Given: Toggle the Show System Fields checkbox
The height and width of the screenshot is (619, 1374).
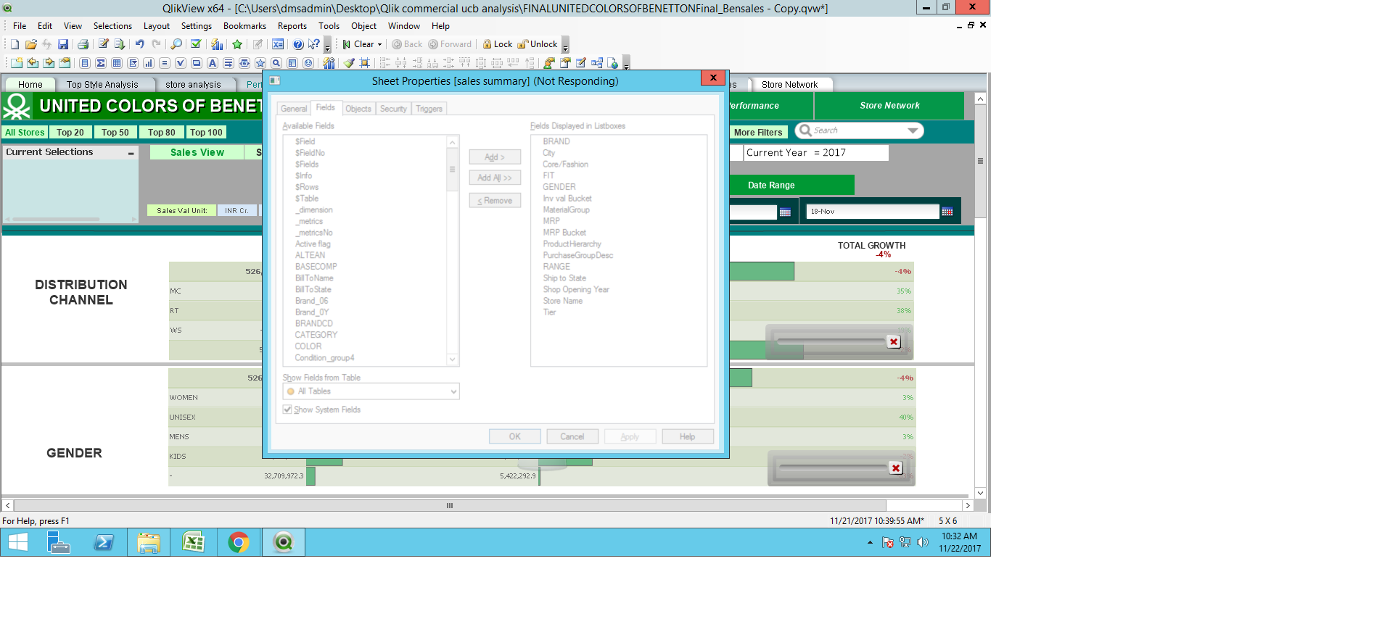Looking at the screenshot, I should click(288, 410).
